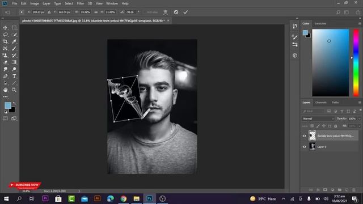Select the Crop tool
This screenshot has height=204, width=363.
[x=5, y=41]
